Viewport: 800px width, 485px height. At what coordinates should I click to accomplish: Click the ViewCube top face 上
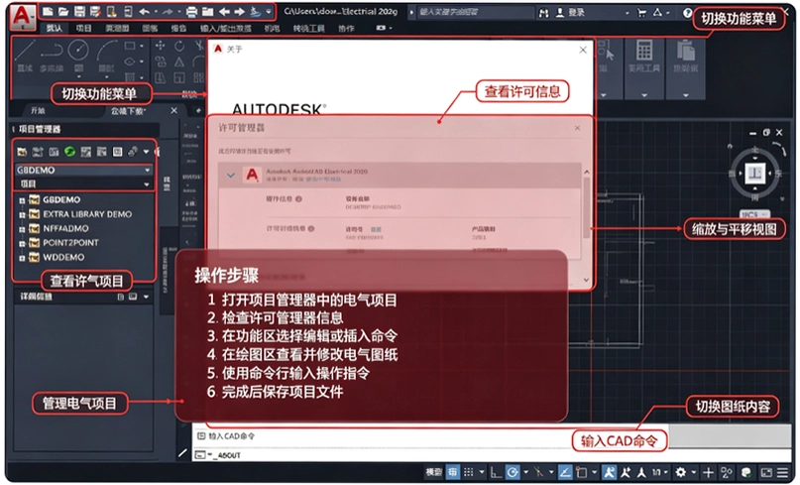click(754, 173)
